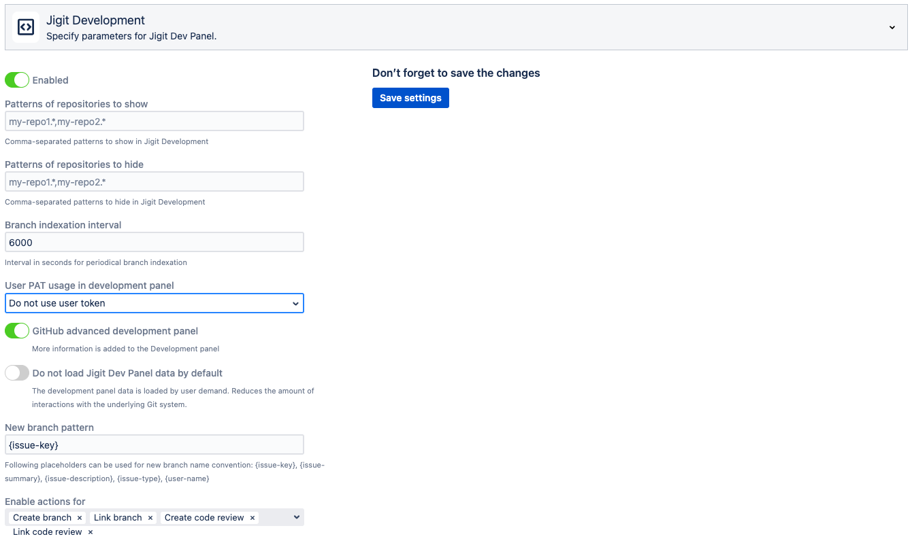Disable GitHub advanced development panel toggle
The height and width of the screenshot is (543, 912).
17,331
